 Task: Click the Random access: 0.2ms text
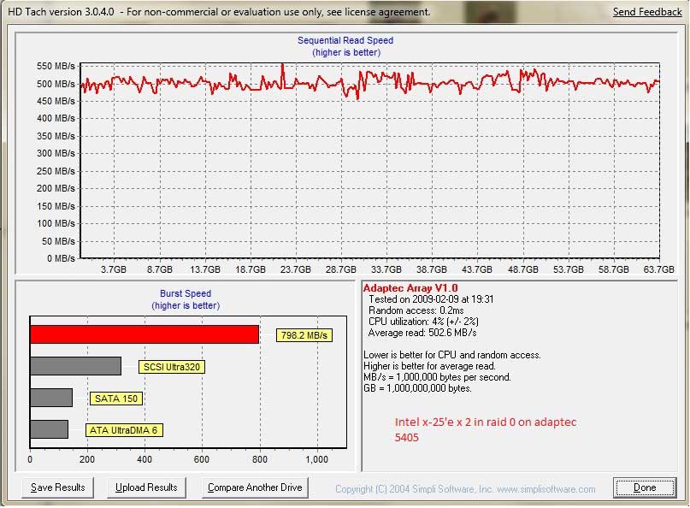[416, 310]
